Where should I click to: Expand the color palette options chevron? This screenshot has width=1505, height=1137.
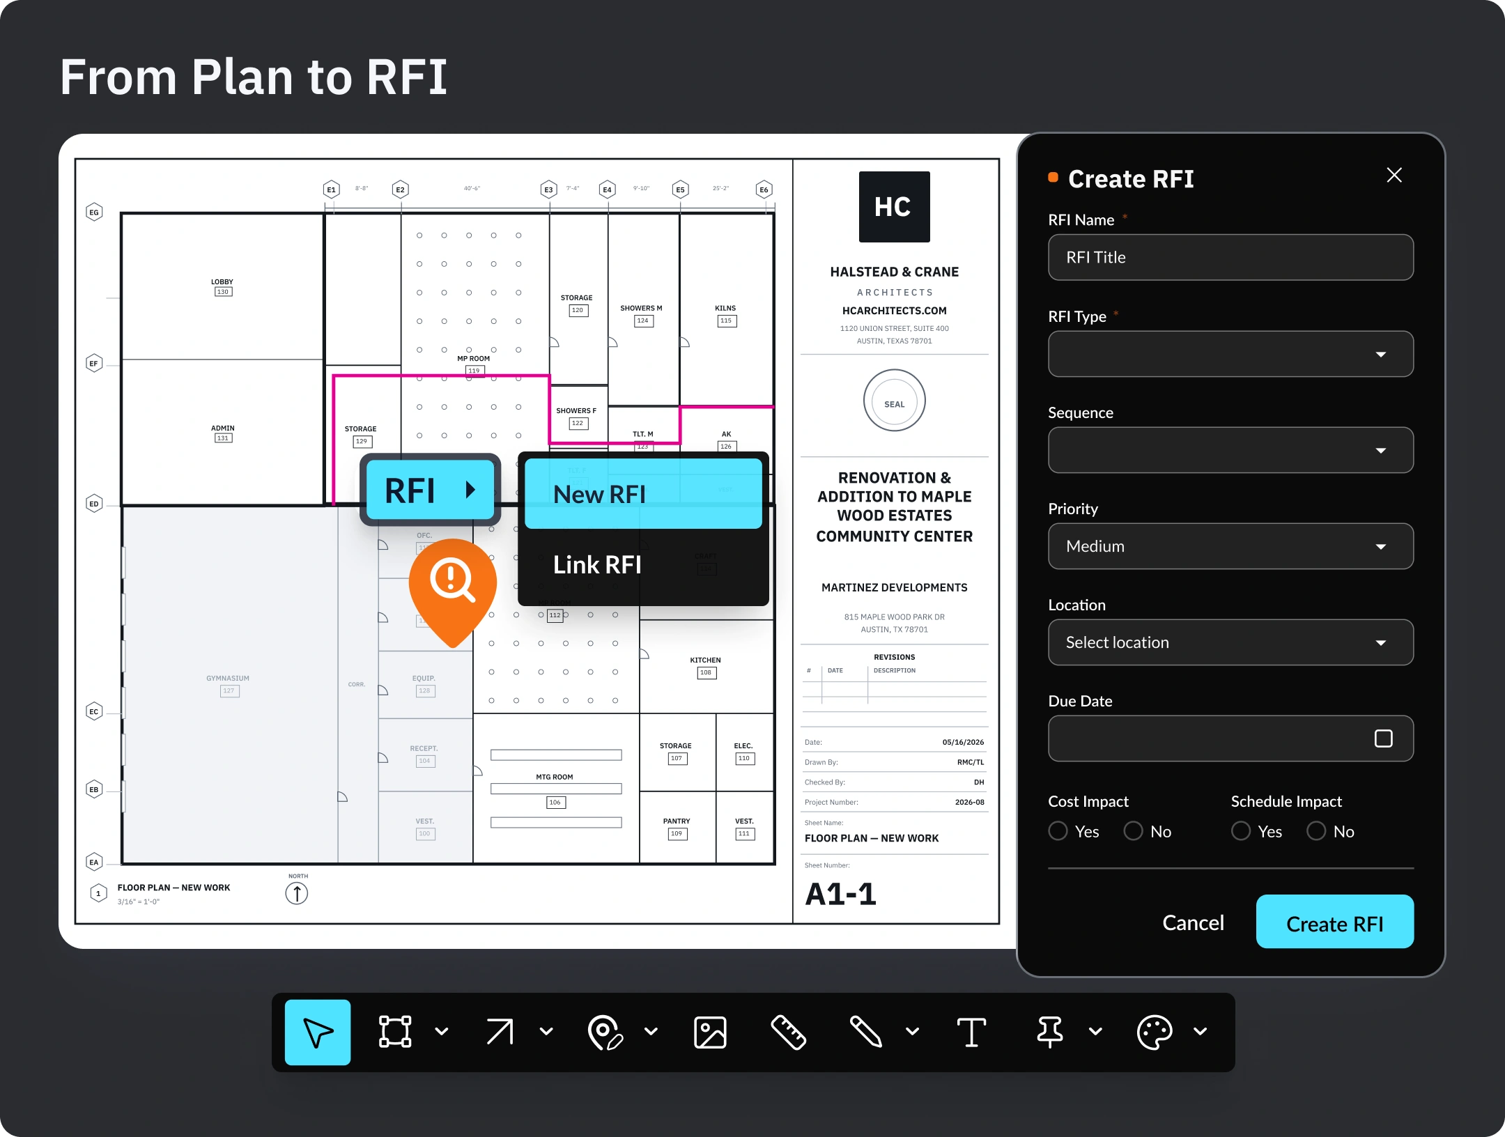click(x=1201, y=1032)
